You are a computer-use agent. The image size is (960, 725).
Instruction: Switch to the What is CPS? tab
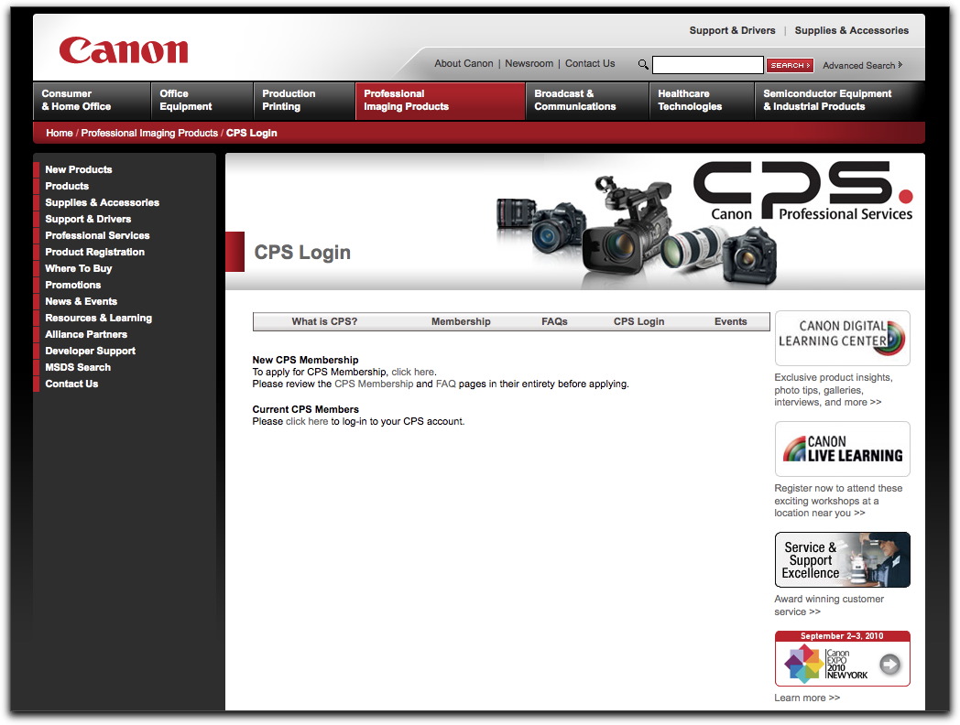click(x=324, y=322)
